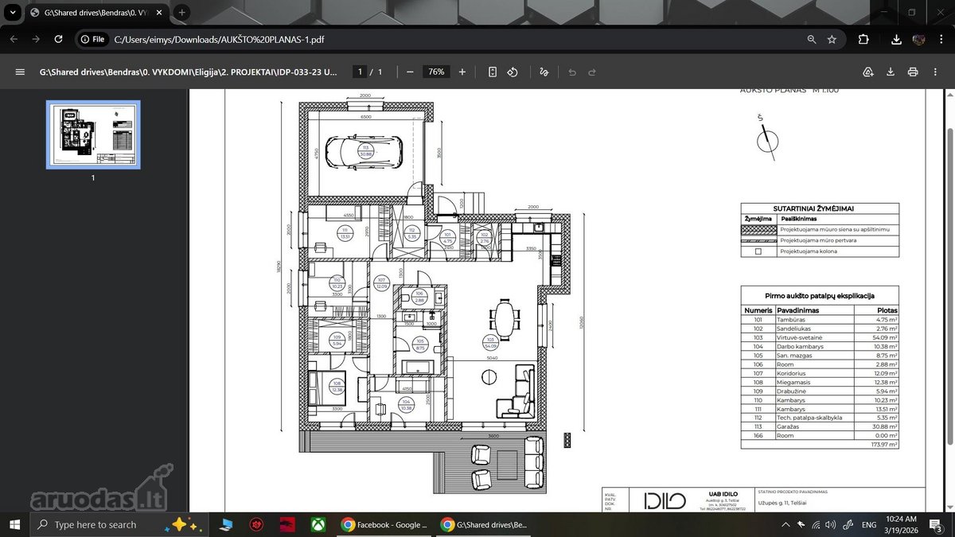Screen dimensions: 955x537
Task: Zoom out of the PDF
Action: (x=410, y=72)
